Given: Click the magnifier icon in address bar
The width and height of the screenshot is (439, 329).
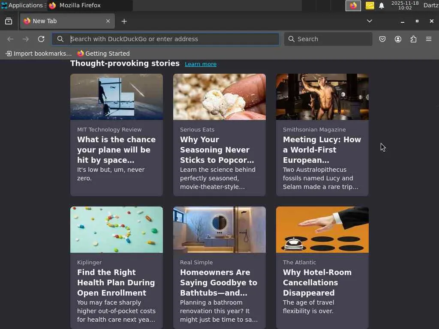Looking at the screenshot, I should pos(60,39).
